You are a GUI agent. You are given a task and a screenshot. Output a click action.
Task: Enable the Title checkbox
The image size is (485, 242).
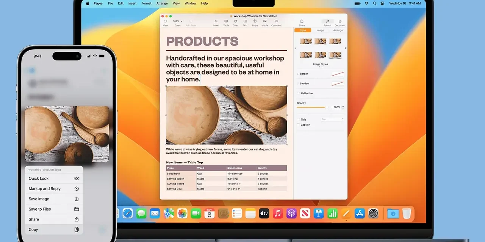[x=299, y=119]
